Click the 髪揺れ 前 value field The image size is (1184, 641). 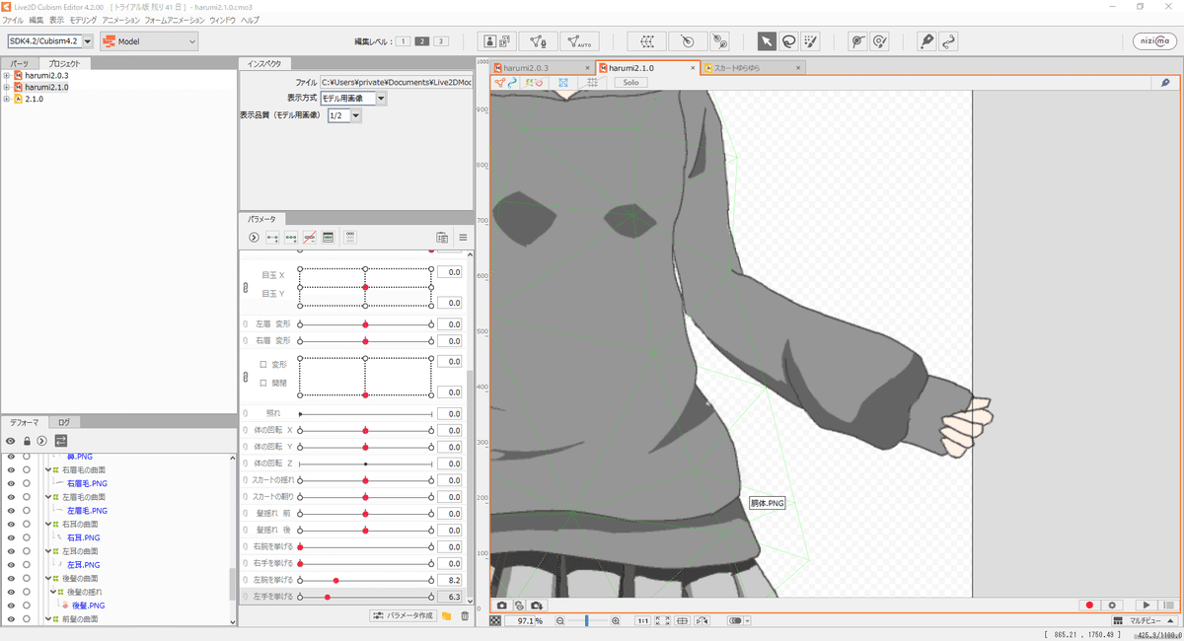pos(450,513)
